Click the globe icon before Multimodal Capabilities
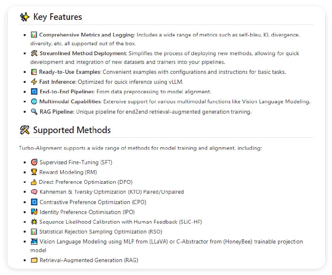The height and width of the screenshot is (275, 332). point(34,102)
